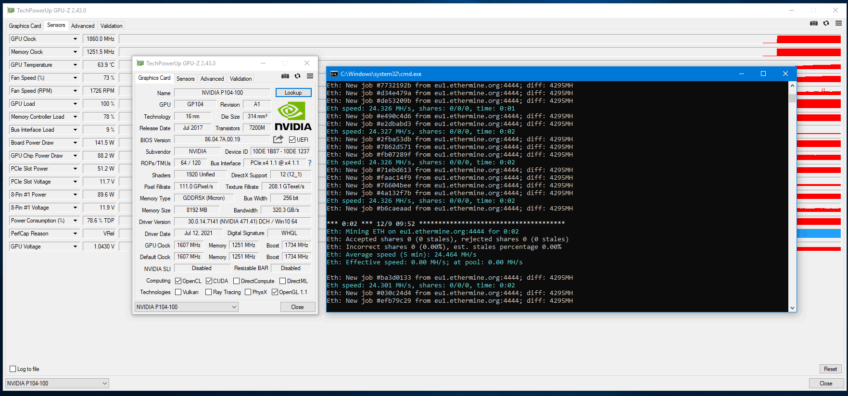Open Advanced tab in back window
Viewport: 848px width, 396px height.
[83, 26]
